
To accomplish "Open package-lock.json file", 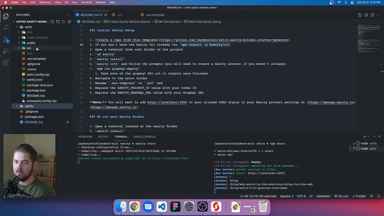I will tap(40, 85).
